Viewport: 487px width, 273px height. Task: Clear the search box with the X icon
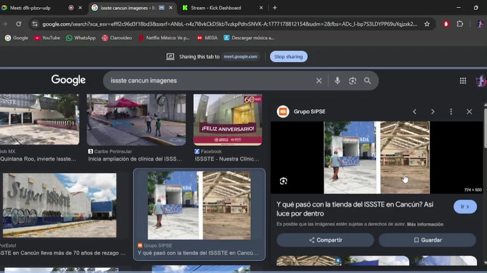click(319, 80)
